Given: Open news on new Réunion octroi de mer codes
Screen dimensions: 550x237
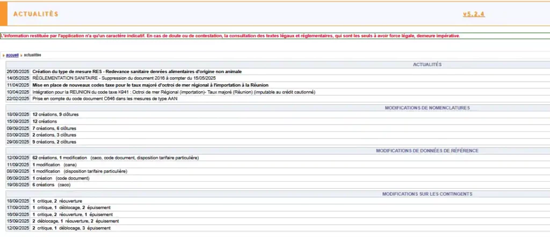Looking at the screenshot, I should (150, 85).
